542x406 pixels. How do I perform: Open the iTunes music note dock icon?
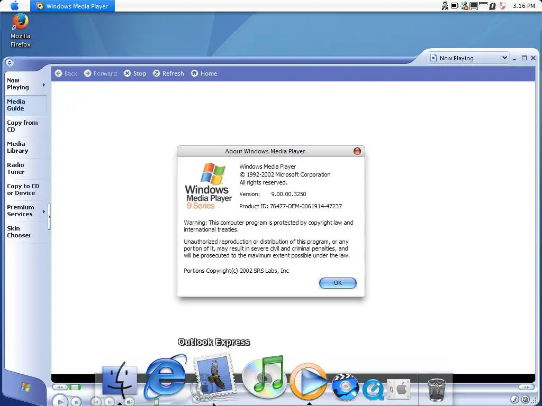(x=264, y=376)
